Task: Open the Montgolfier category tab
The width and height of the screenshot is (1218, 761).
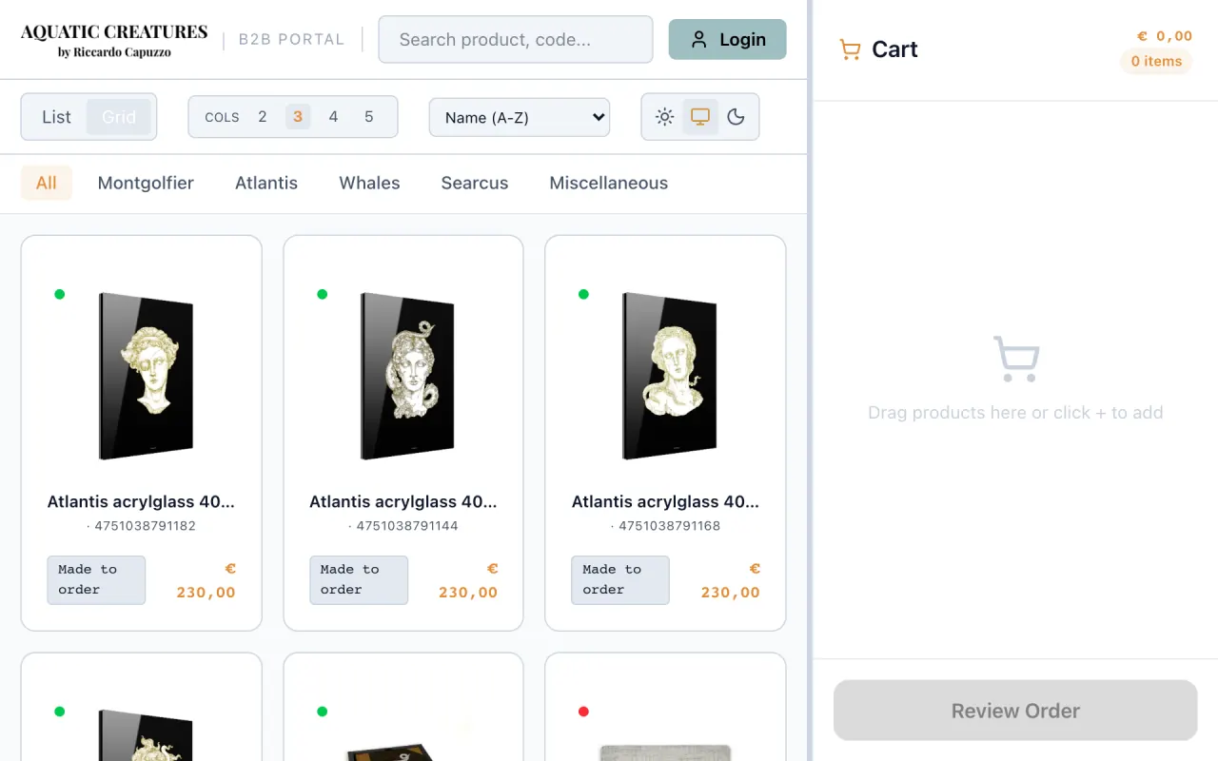Action: pyautogui.click(x=146, y=183)
